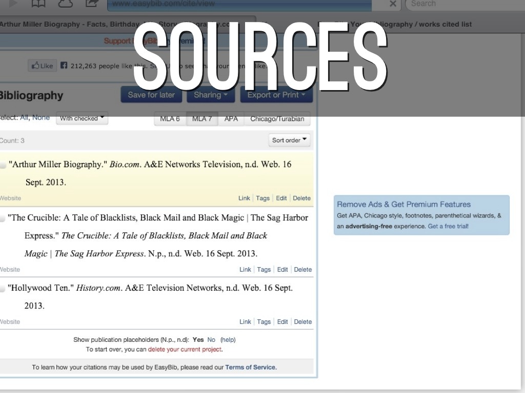The width and height of the screenshot is (525, 393).
Task: Switch to the MLA 6 style tab
Action: [x=170, y=119]
